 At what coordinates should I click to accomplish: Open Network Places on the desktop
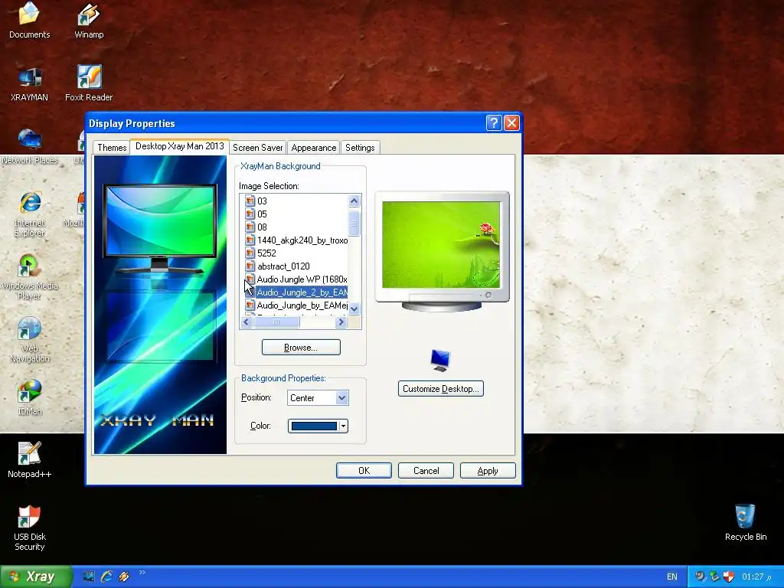pyautogui.click(x=30, y=146)
